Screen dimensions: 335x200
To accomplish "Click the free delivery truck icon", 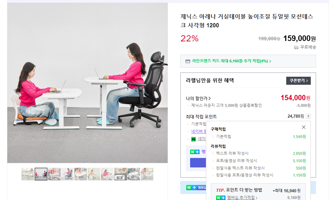I will pos(296,47).
